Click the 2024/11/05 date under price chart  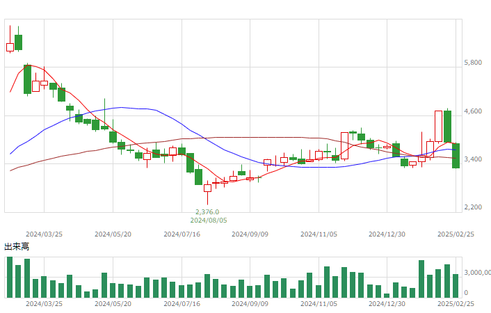319,234
